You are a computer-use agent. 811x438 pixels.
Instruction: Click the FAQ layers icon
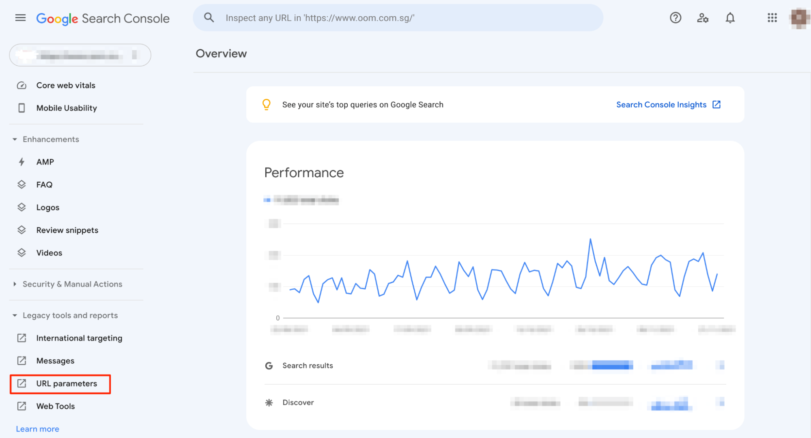[22, 185]
